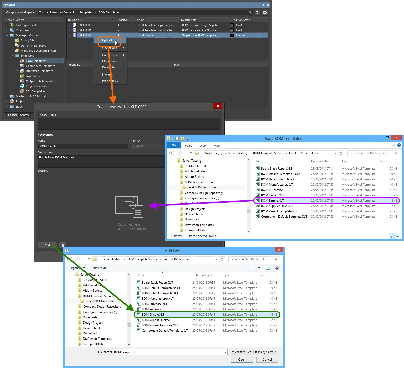Screen dimensions: 404x368
Task: Click the refresh icon in Explorer panel header
Action: (257, 12)
